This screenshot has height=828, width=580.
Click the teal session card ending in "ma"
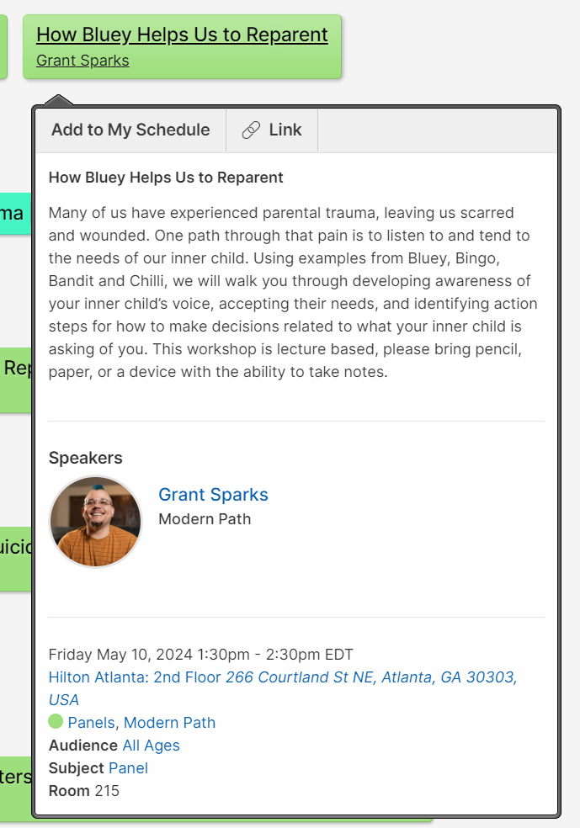[x=13, y=214]
